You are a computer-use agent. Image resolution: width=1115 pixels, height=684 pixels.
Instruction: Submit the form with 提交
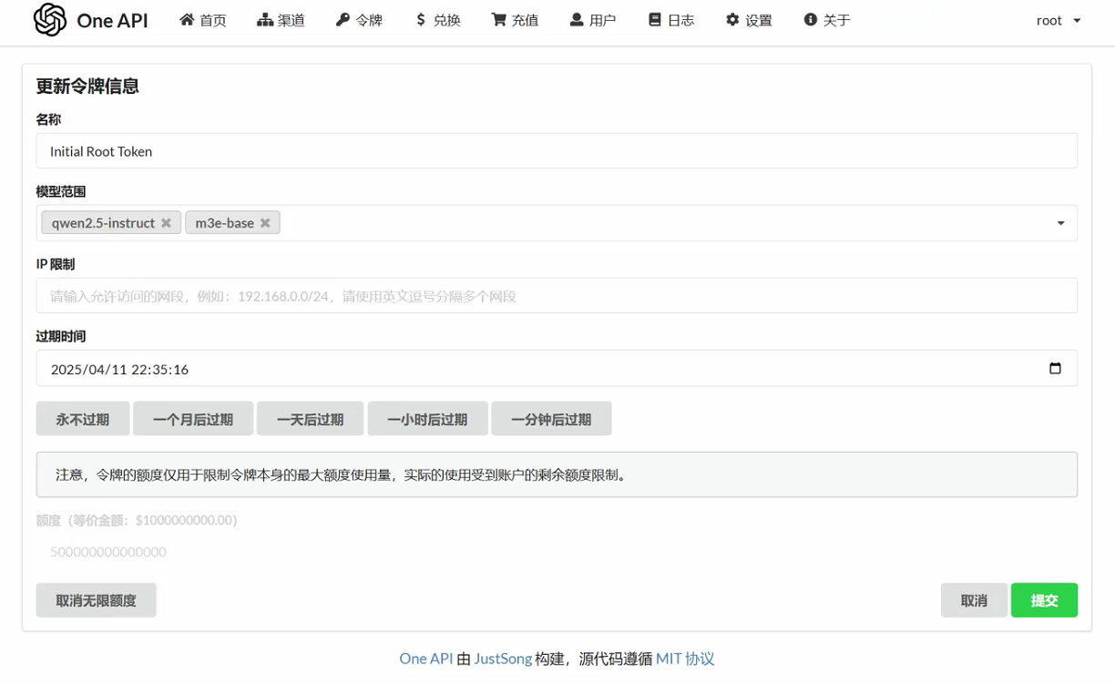(1044, 600)
